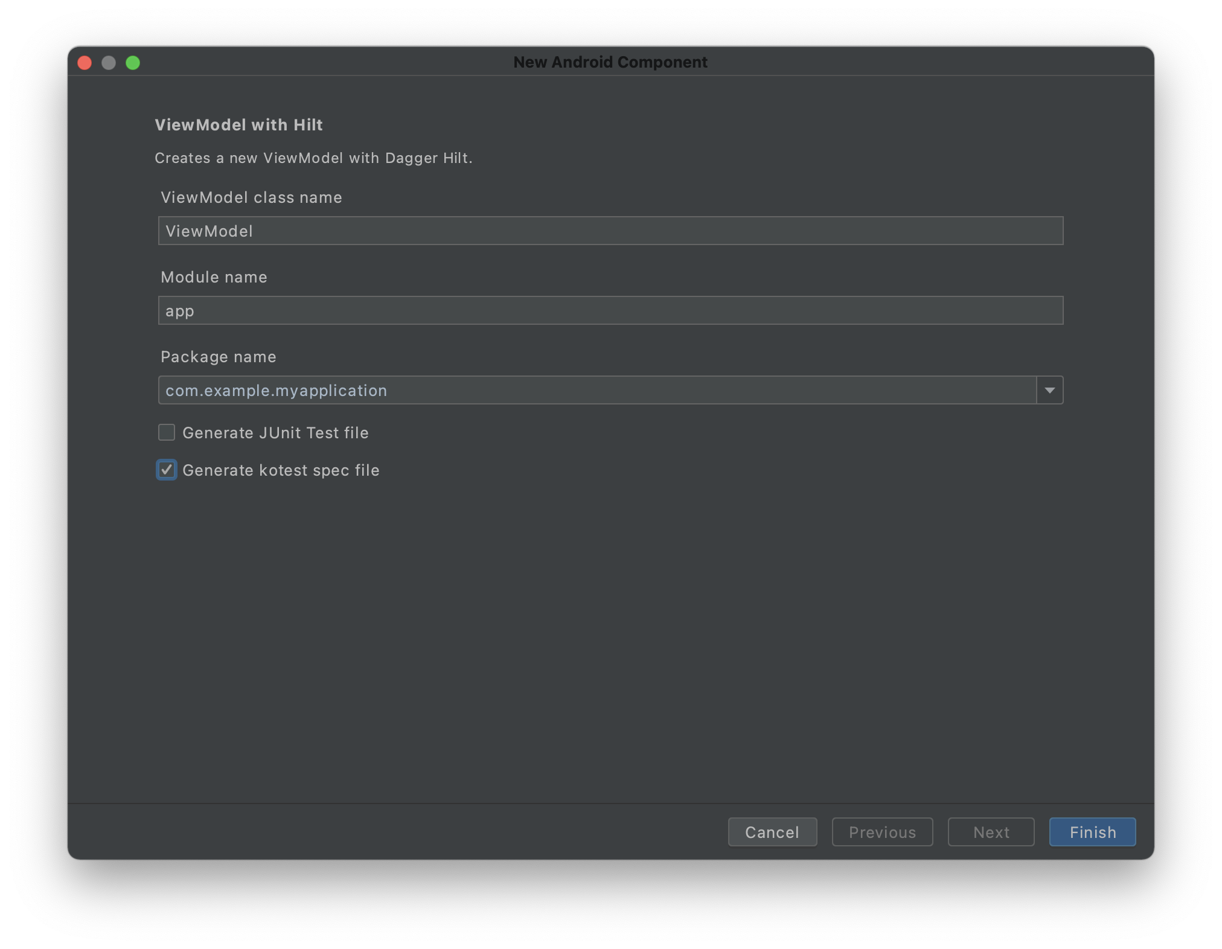Image resolution: width=1222 pixels, height=949 pixels.
Task: Click the 'New Android Component' title bar
Action: [x=610, y=62]
